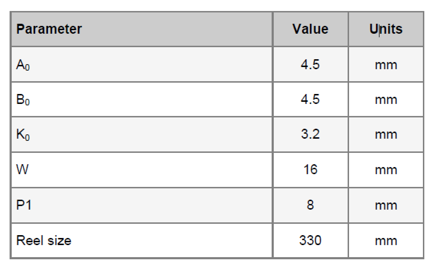Click the K0 value 3.2
Screen dimensions: 430x266
pyautogui.click(x=310, y=134)
